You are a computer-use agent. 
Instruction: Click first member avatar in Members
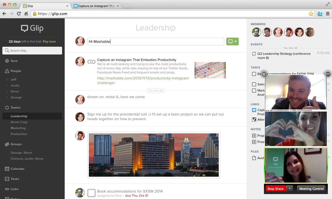[x=256, y=32]
